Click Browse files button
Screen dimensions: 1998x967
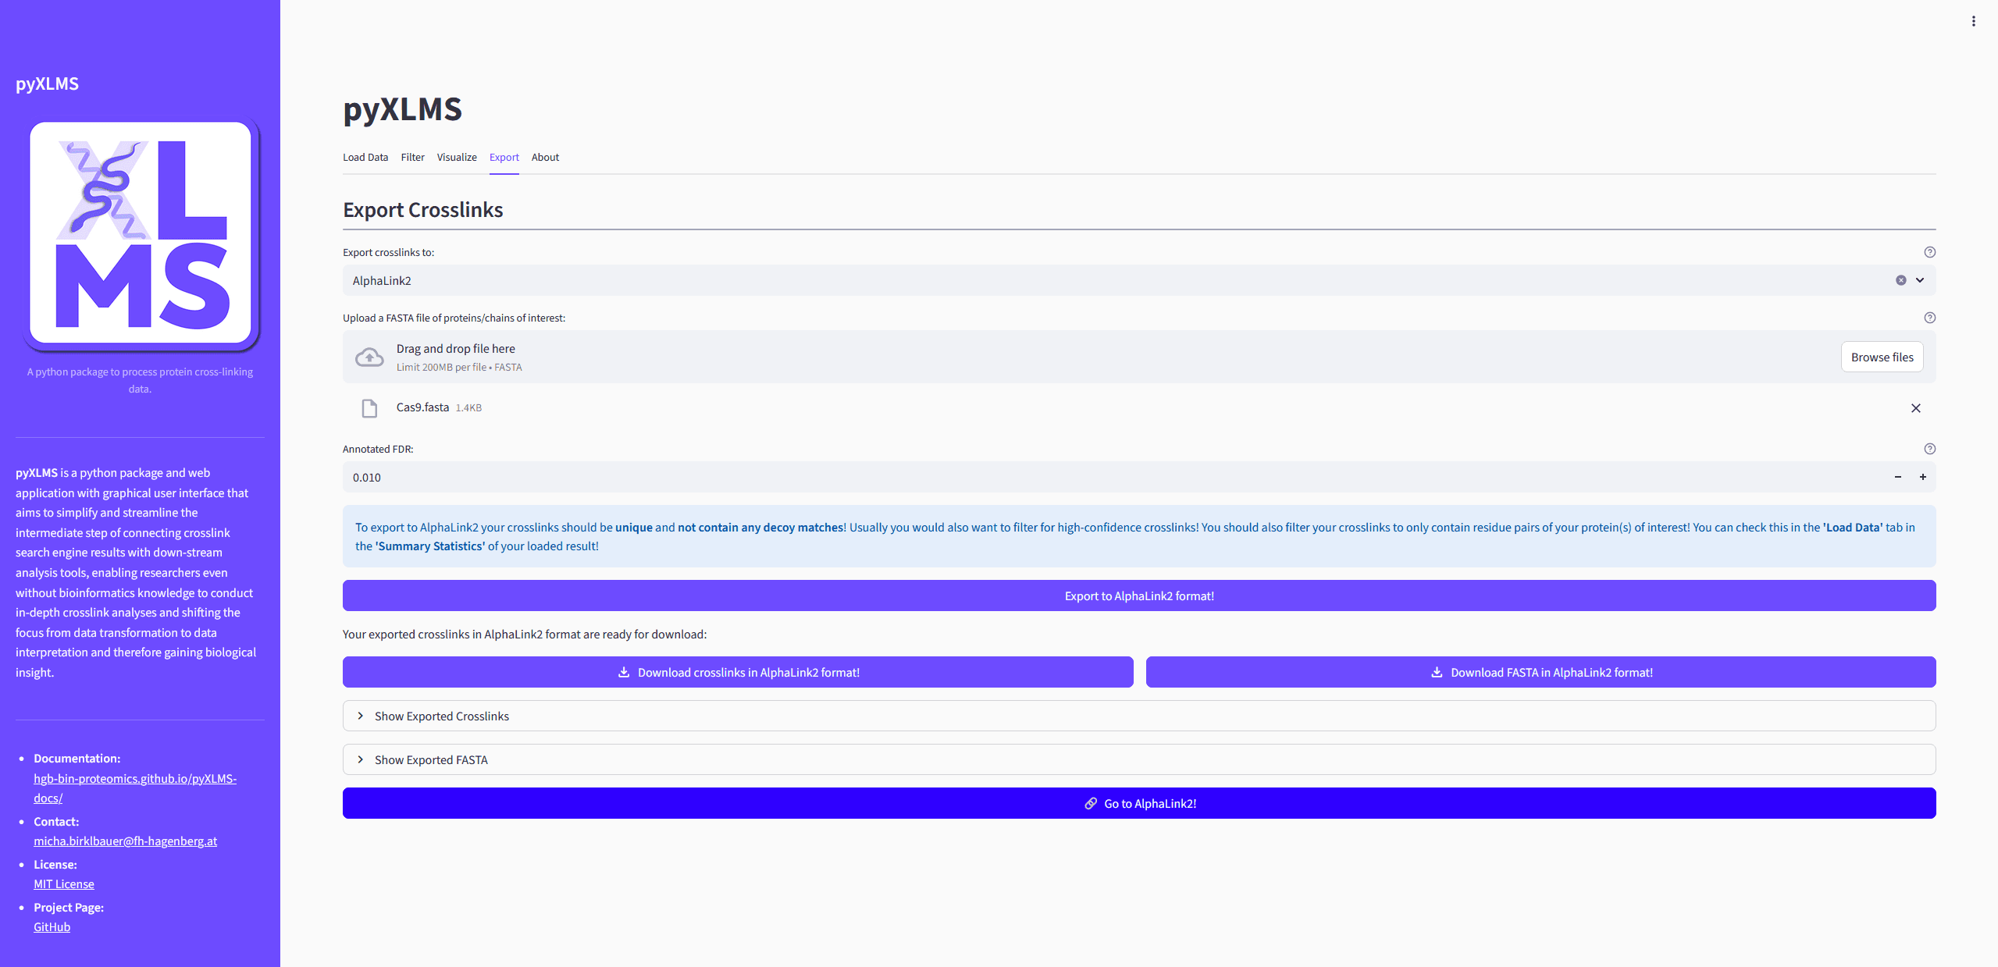point(1881,357)
